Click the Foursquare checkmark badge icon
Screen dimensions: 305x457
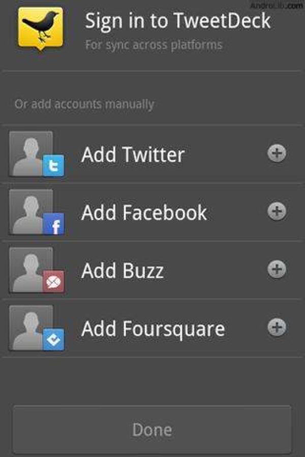(x=53, y=340)
